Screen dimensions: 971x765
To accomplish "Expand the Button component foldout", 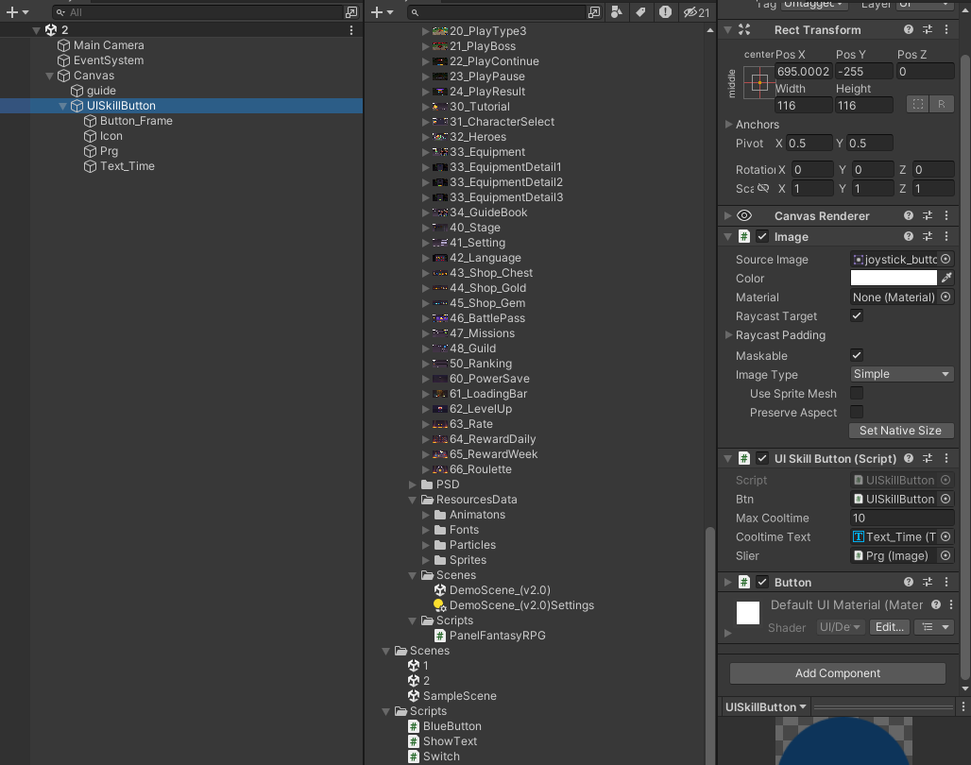I will pyautogui.click(x=727, y=583).
